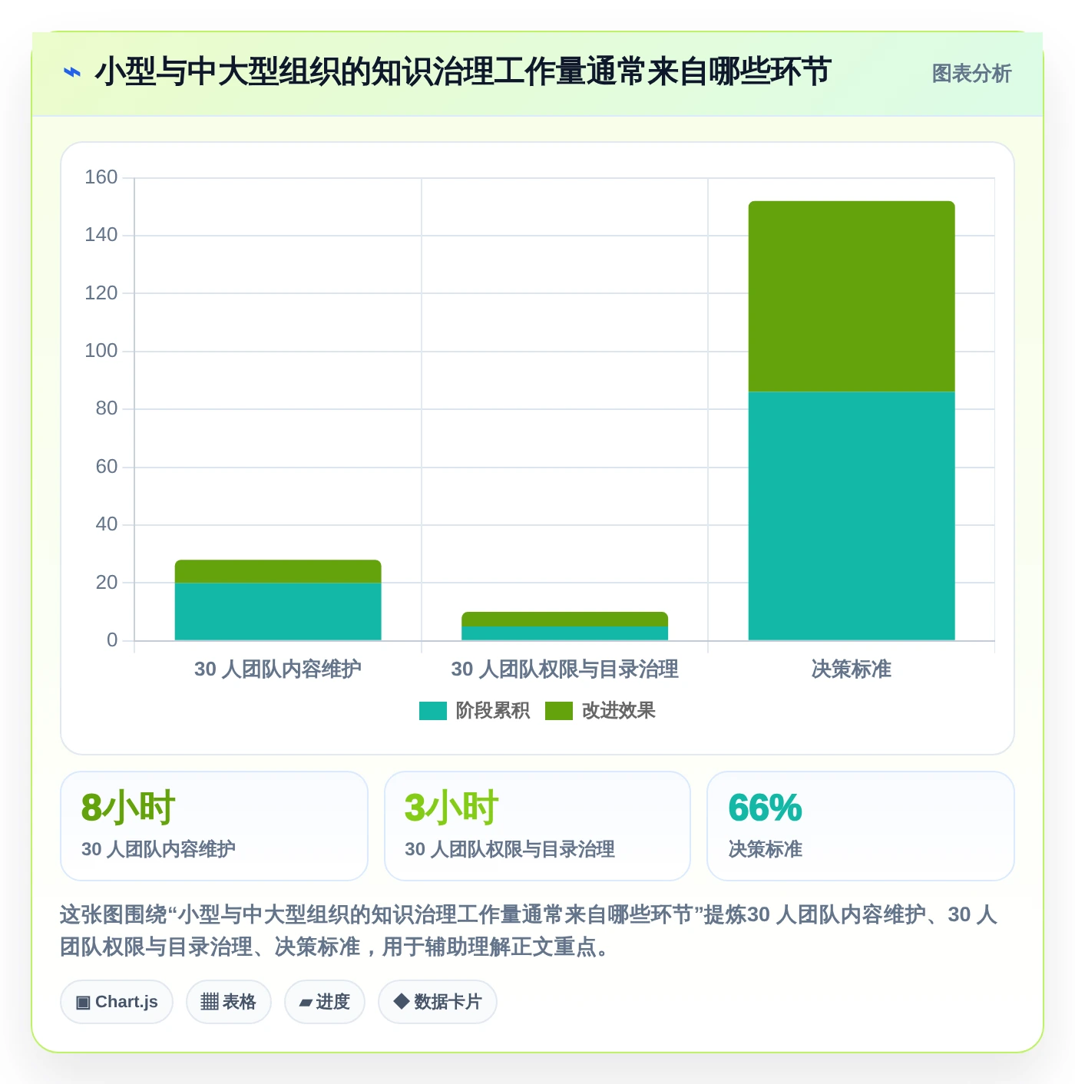
Task: Click the green 改进效果 legend color swatch
Action: coord(558,711)
